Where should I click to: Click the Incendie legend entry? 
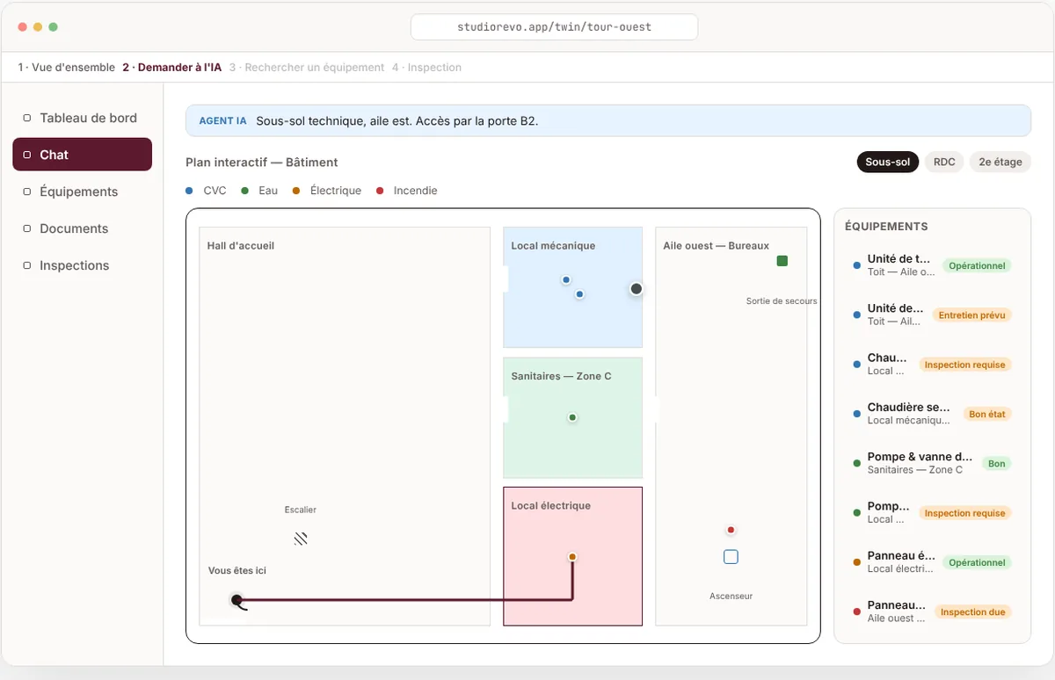(x=407, y=191)
